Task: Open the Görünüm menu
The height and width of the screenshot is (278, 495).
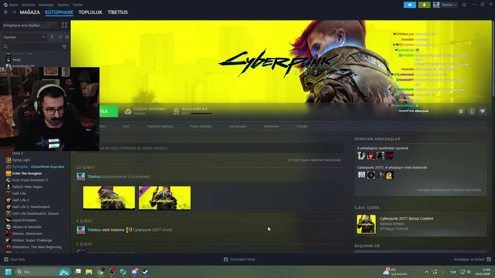Action: pos(28,5)
